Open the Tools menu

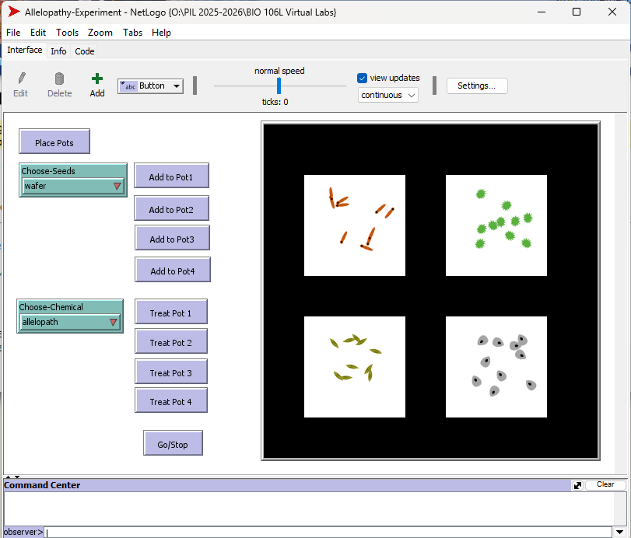[x=67, y=33]
